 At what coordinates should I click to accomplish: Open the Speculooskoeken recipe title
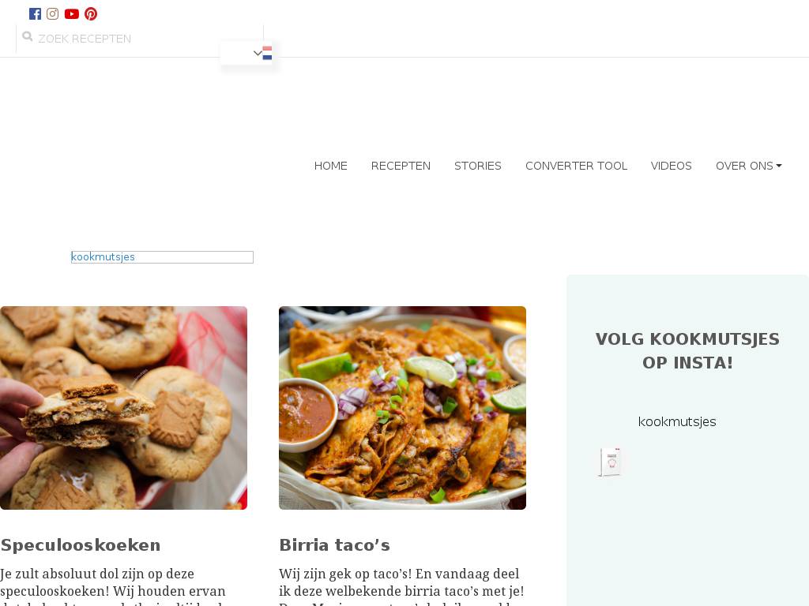pos(81,545)
